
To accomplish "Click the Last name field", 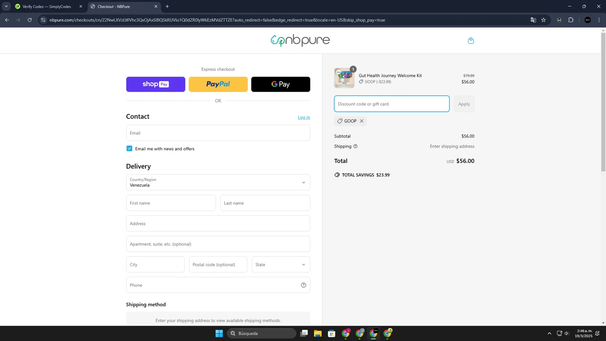I will 265,203.
